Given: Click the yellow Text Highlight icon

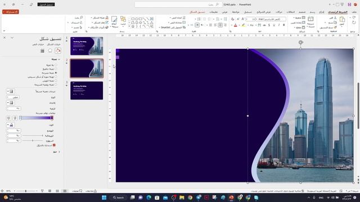Looking at the screenshot, I should point(244,25).
